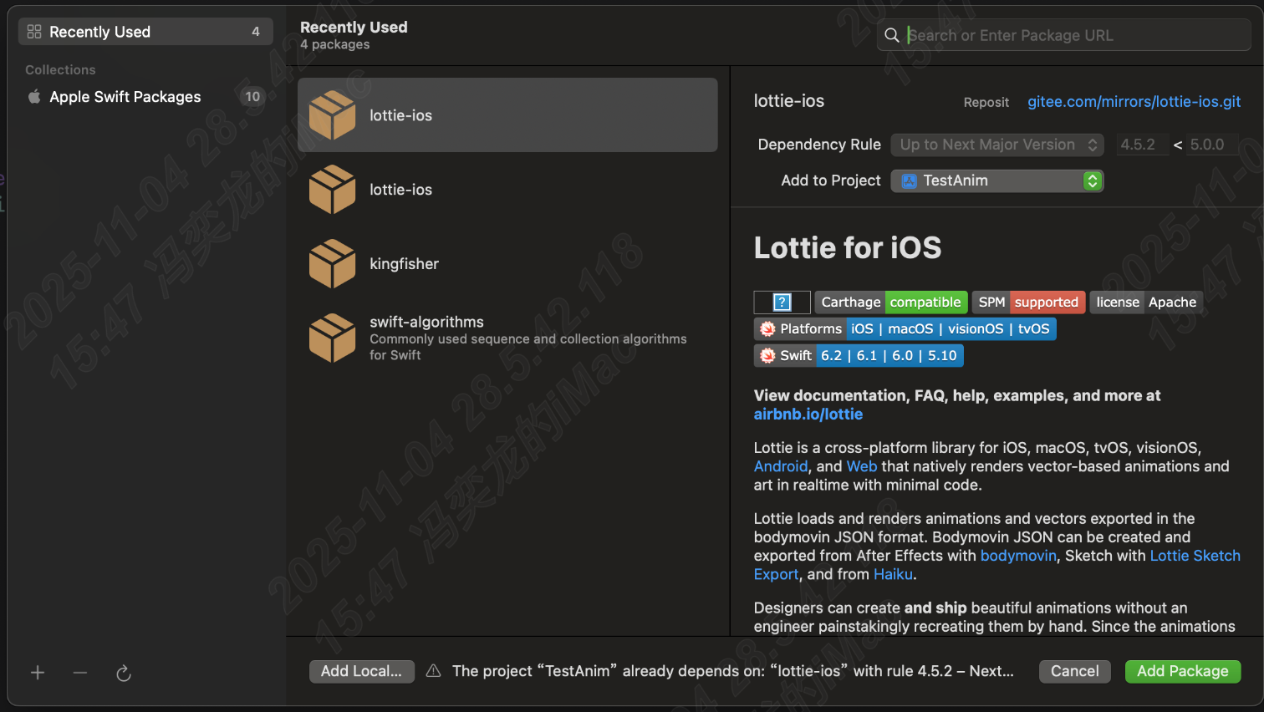The image size is (1264, 712).
Task: Select the swift-algorithms package row
Action: 507,338
